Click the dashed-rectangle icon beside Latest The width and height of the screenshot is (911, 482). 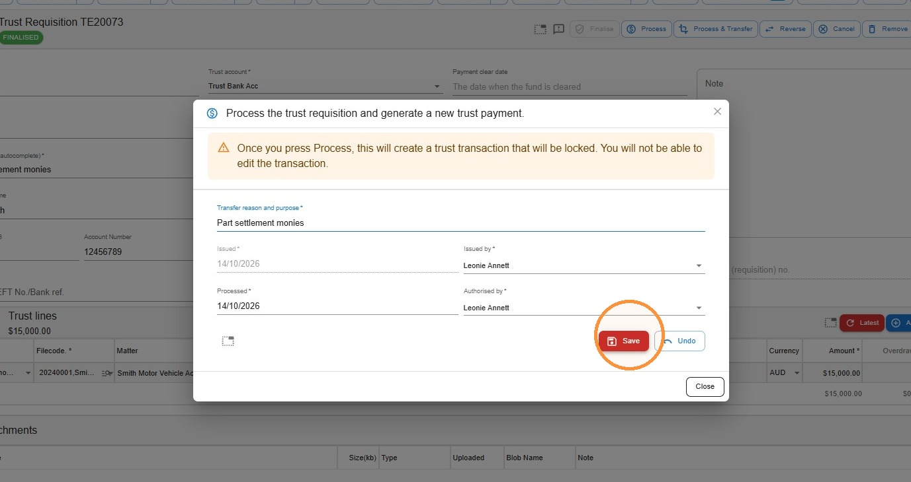coord(830,323)
